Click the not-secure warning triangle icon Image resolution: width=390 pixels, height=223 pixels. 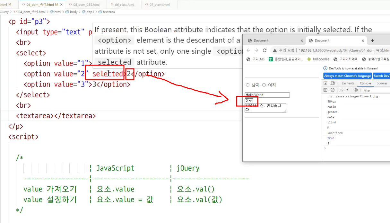pyautogui.click(x=275, y=50)
